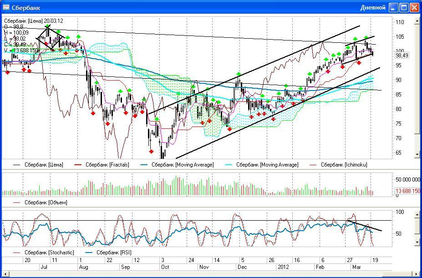Click the horizontal scrollbar left arrow
The width and height of the screenshot is (422, 278).
(x=5, y=273)
